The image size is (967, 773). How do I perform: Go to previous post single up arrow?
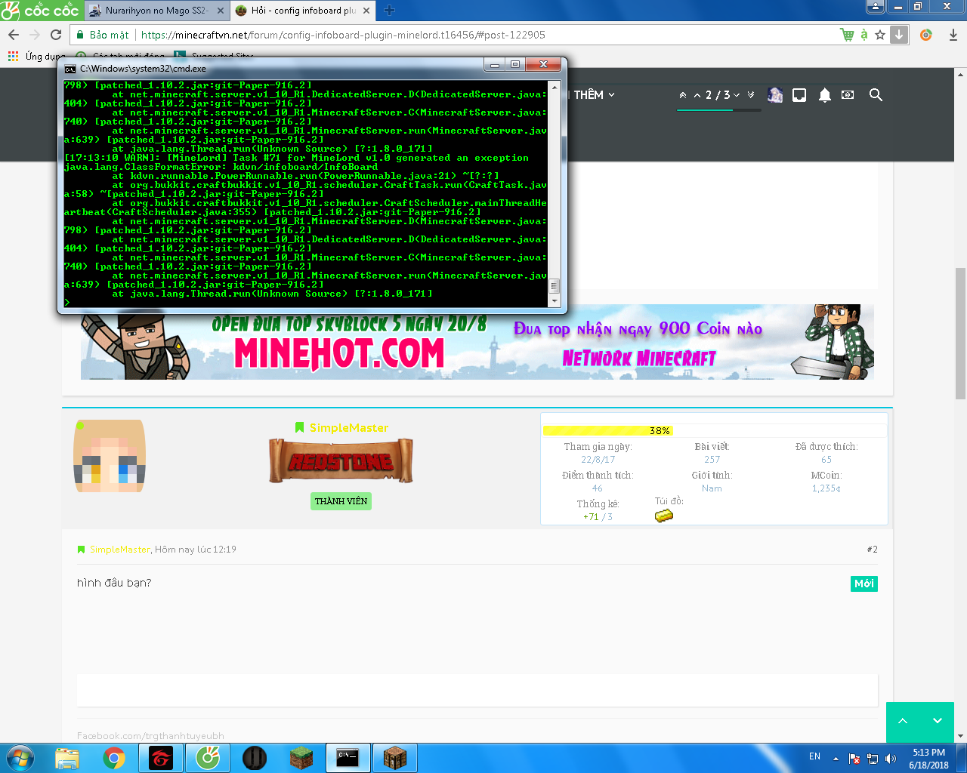[697, 95]
